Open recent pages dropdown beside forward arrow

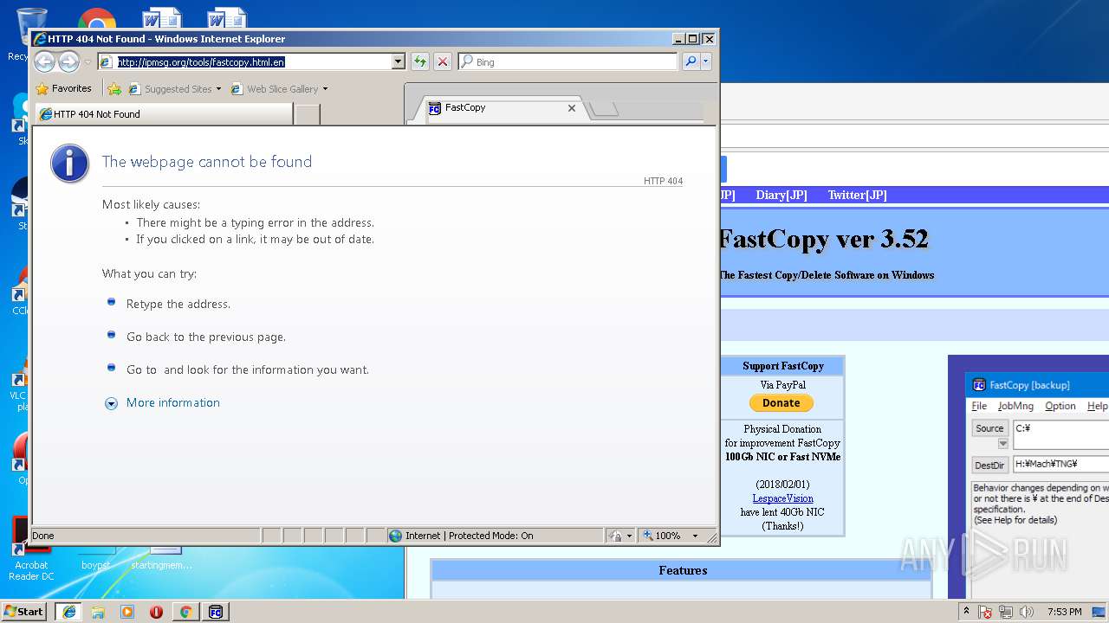88,62
